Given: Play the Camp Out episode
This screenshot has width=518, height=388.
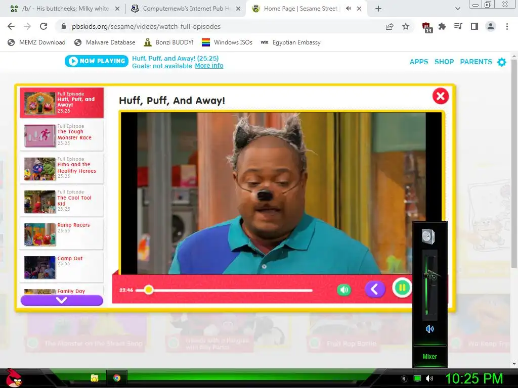Looking at the screenshot, I should click(62, 267).
